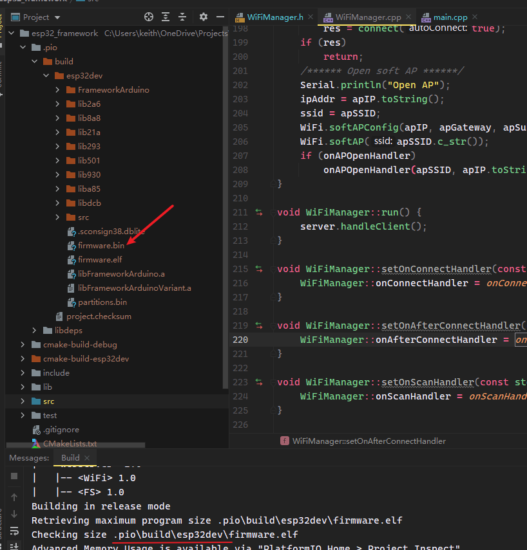
Task: Click line number 220 in gutter
Action: coord(240,340)
